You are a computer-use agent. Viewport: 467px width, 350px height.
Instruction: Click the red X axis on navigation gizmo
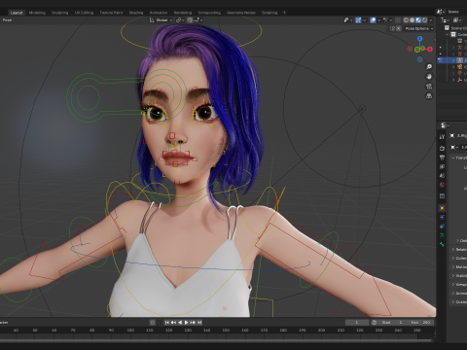[430, 50]
